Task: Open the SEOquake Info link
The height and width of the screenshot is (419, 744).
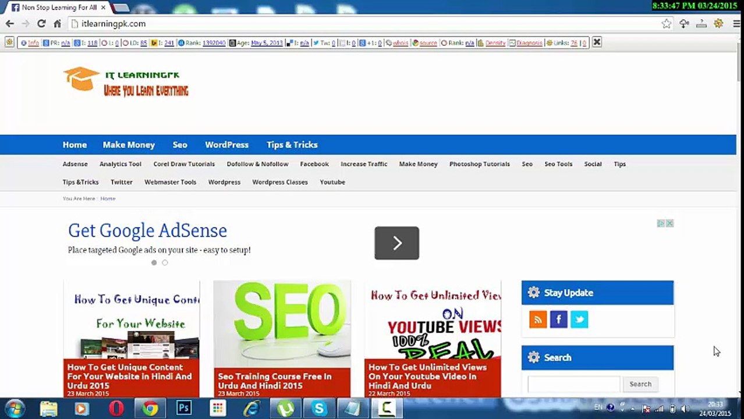Action: [x=33, y=43]
